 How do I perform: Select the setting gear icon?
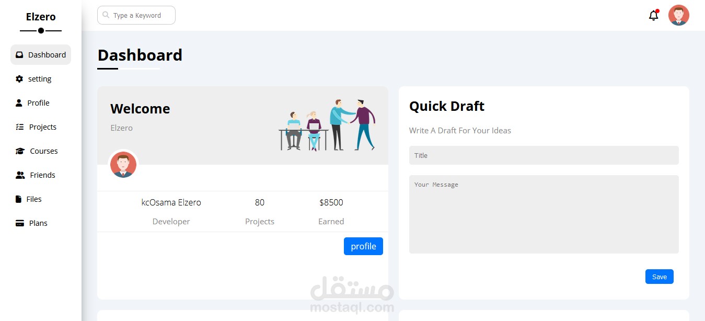pos(19,78)
